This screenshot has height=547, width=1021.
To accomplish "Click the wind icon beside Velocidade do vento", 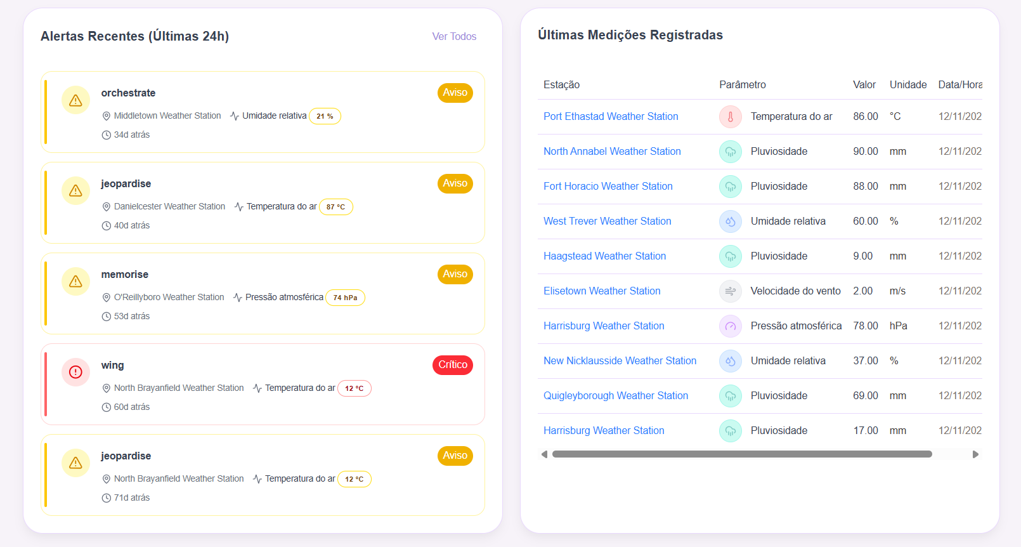I will pos(730,291).
